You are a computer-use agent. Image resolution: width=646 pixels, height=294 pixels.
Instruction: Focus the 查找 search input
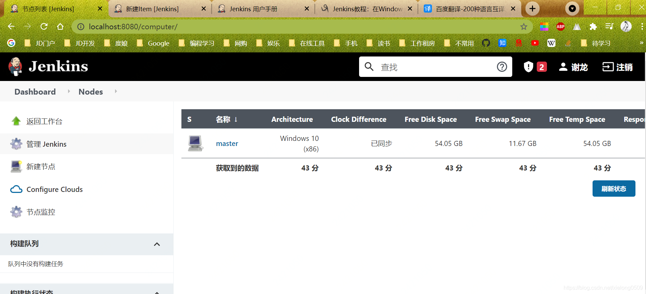point(436,67)
